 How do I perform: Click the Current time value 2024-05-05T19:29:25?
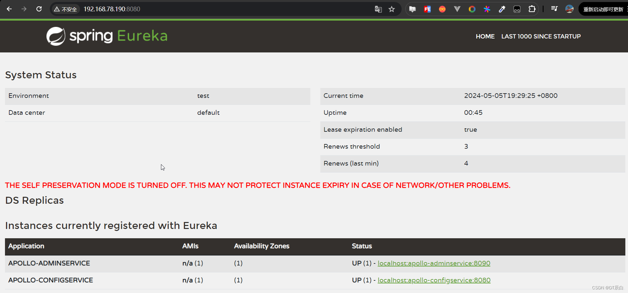coord(510,96)
